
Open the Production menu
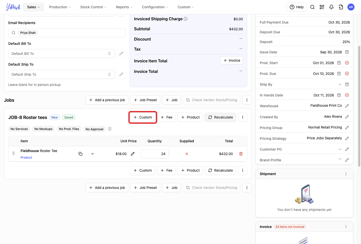coord(60,7)
